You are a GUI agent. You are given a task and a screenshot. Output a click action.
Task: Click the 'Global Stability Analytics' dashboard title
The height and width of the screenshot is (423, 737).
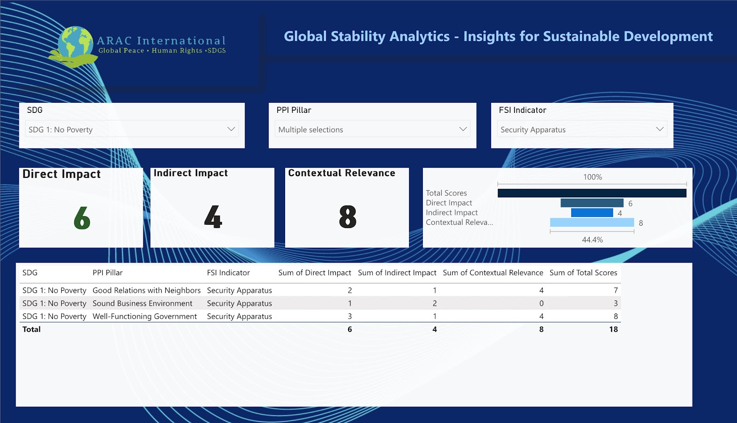(x=498, y=36)
